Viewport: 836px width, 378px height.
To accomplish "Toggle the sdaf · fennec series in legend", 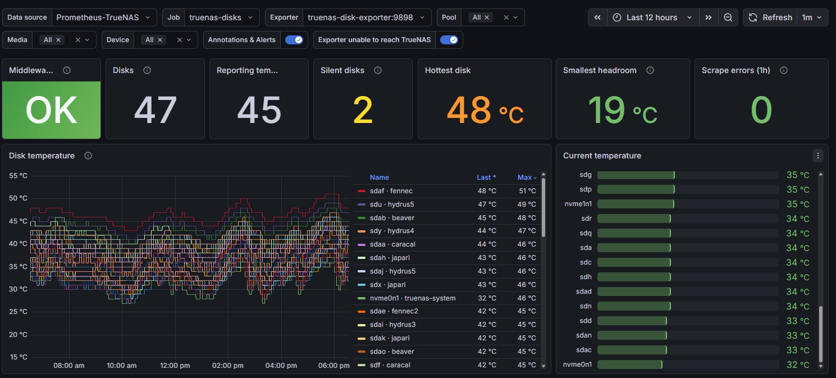I will pyautogui.click(x=391, y=191).
